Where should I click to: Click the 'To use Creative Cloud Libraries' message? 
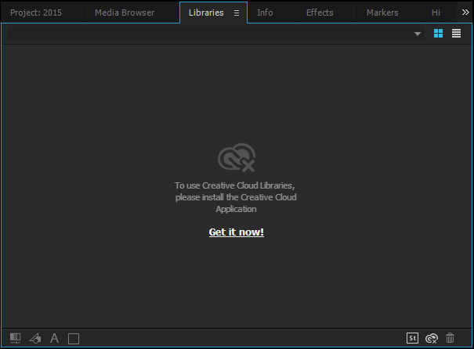click(236, 197)
